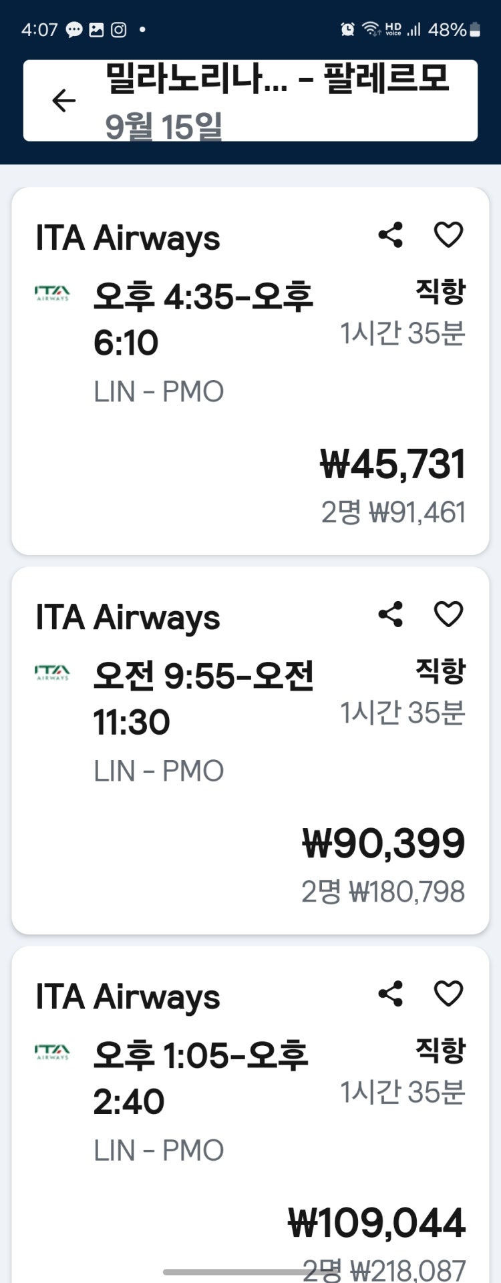Select the 오전 9:55-오전 11:30 flight time
This screenshot has height=1283, width=501.
pyautogui.click(x=203, y=699)
